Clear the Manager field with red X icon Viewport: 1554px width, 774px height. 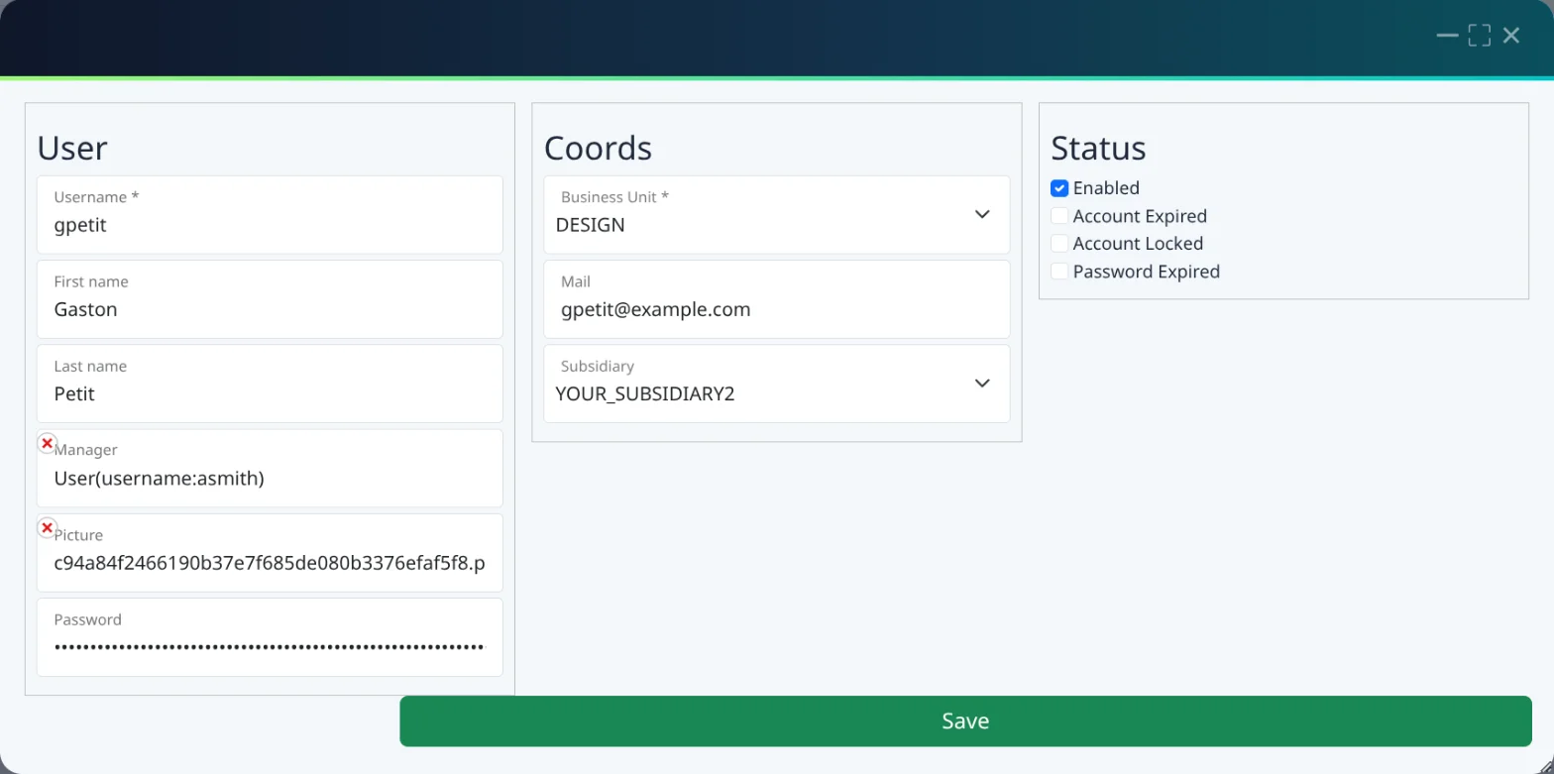[x=47, y=444]
